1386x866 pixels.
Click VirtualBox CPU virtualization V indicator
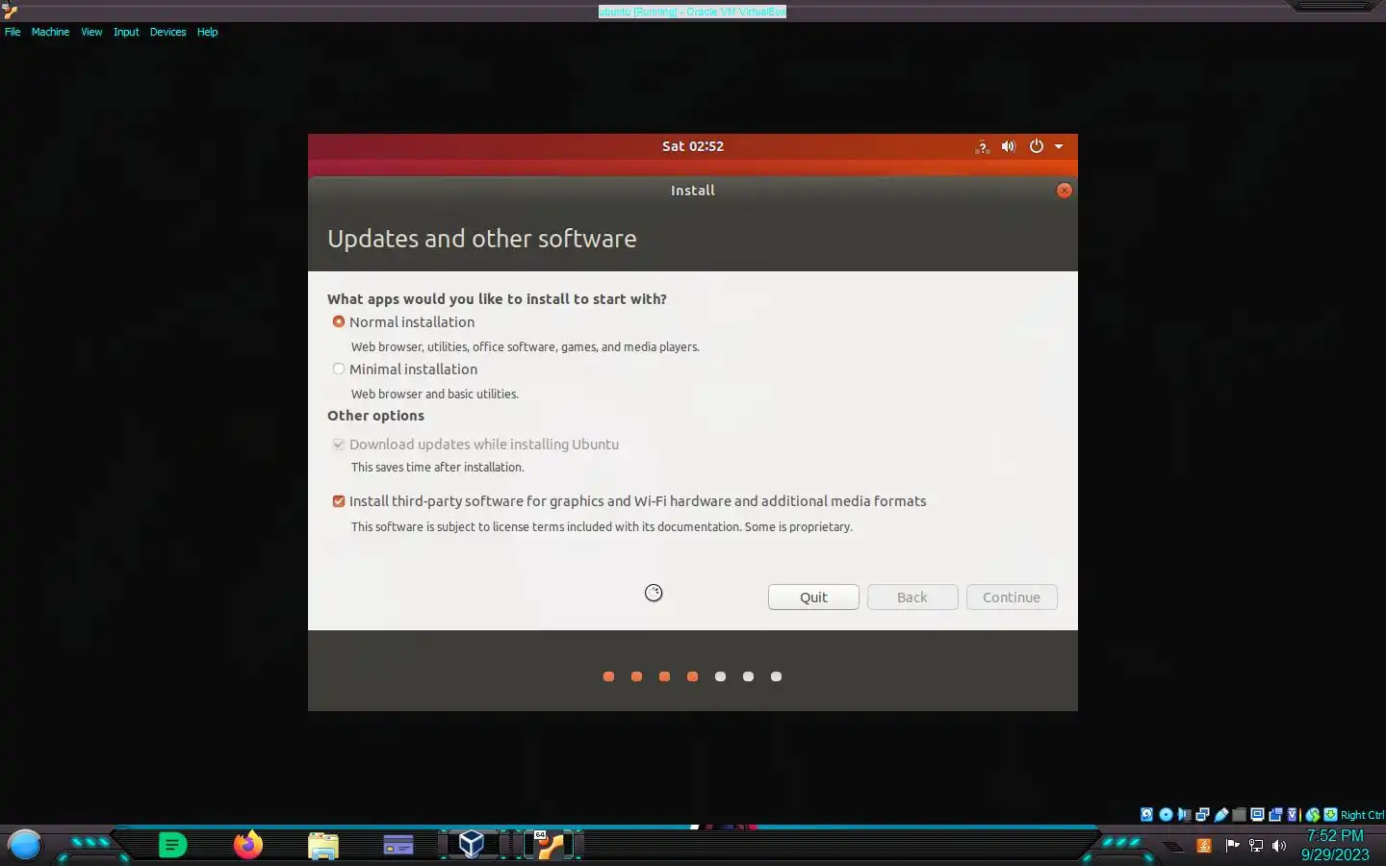click(x=1293, y=815)
